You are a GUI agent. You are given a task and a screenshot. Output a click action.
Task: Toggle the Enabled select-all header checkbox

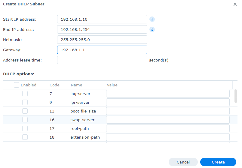point(17,85)
